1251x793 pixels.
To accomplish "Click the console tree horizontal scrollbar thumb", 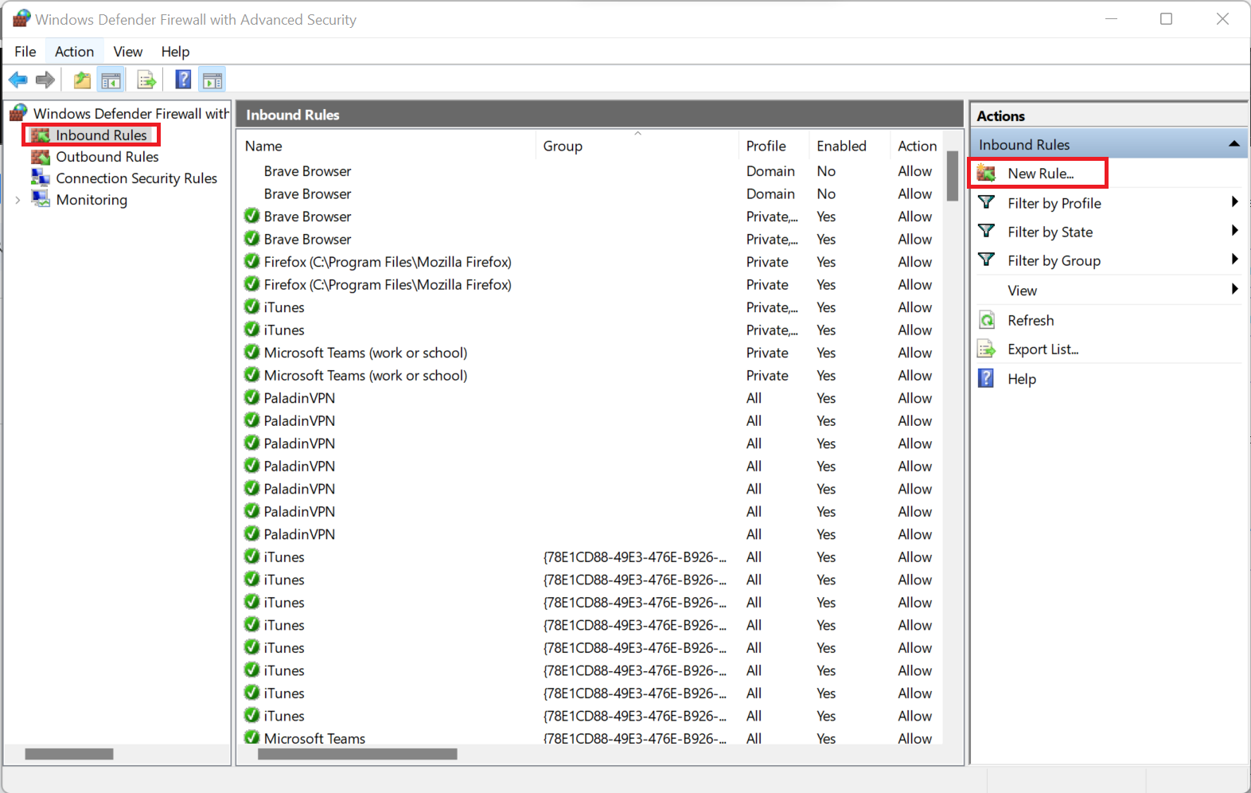I will 69,754.
